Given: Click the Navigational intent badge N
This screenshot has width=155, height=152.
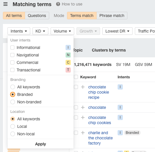Looking at the screenshot, I should [68, 55].
